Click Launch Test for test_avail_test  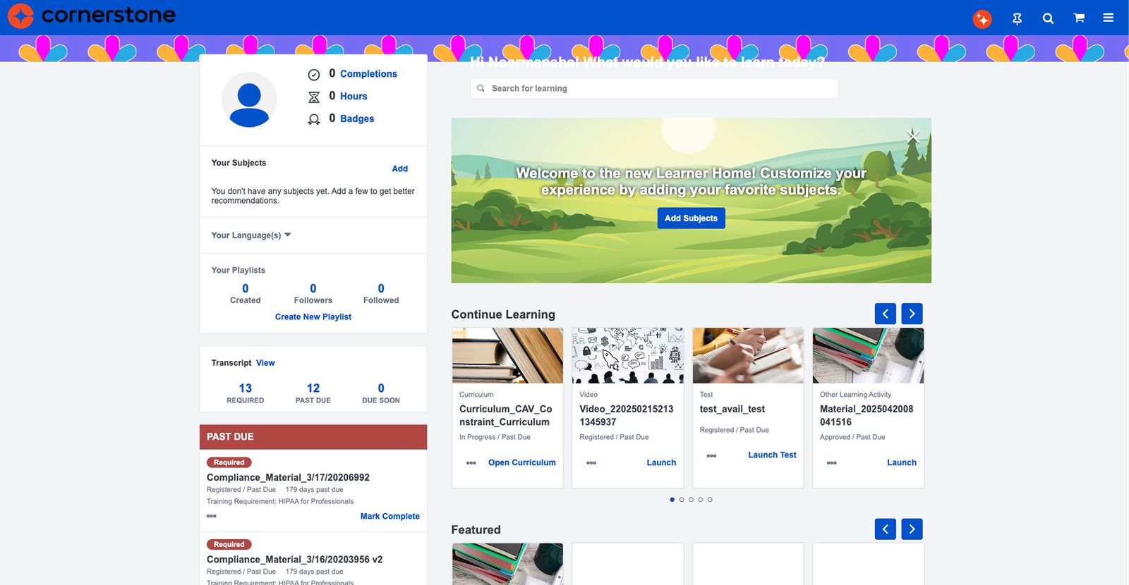[x=772, y=455]
